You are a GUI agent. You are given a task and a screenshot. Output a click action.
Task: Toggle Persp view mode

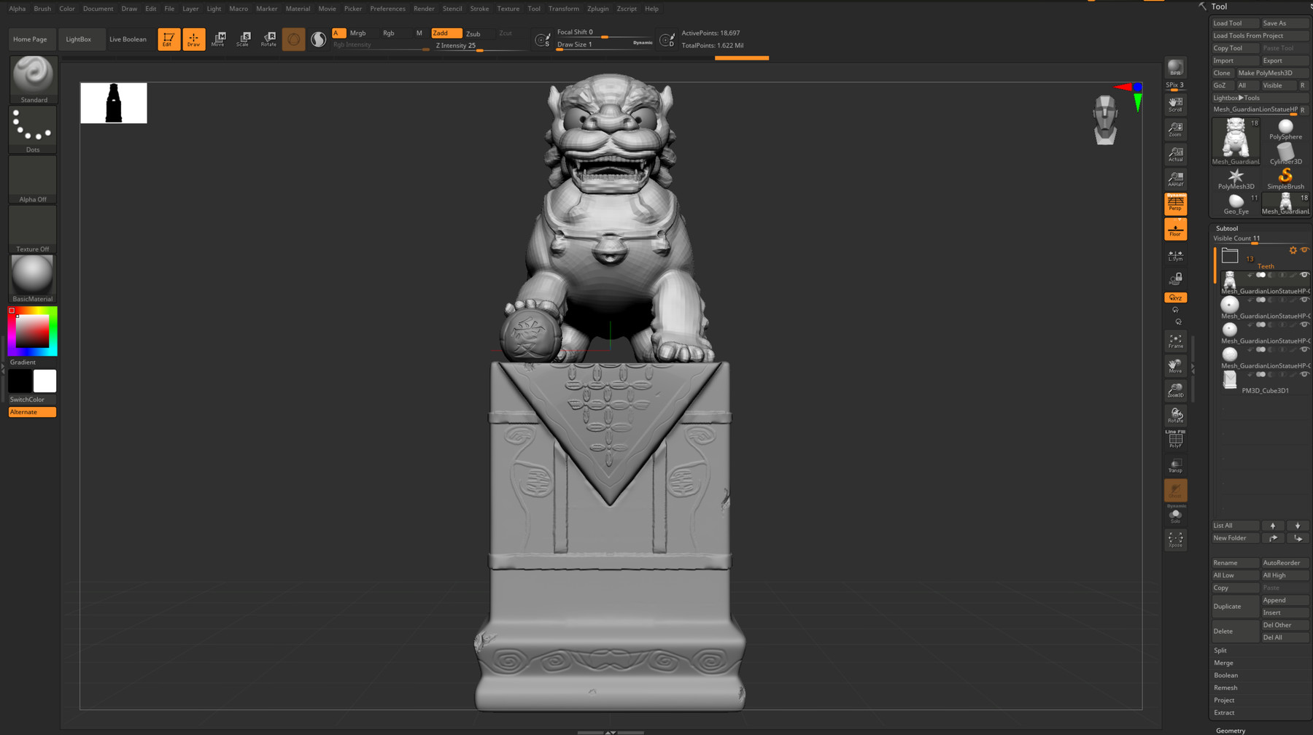point(1175,205)
